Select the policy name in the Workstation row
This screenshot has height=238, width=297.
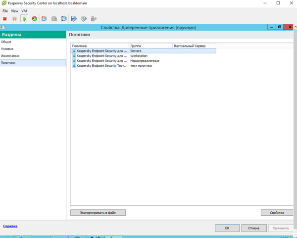(x=102, y=56)
